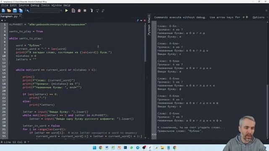
Task: Open the Debug menu
Action: click(x=35, y=5)
